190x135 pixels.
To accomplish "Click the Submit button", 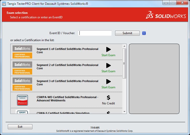I will [127, 33].
